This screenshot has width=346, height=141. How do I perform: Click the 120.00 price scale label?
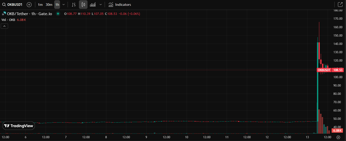coord(338,60)
